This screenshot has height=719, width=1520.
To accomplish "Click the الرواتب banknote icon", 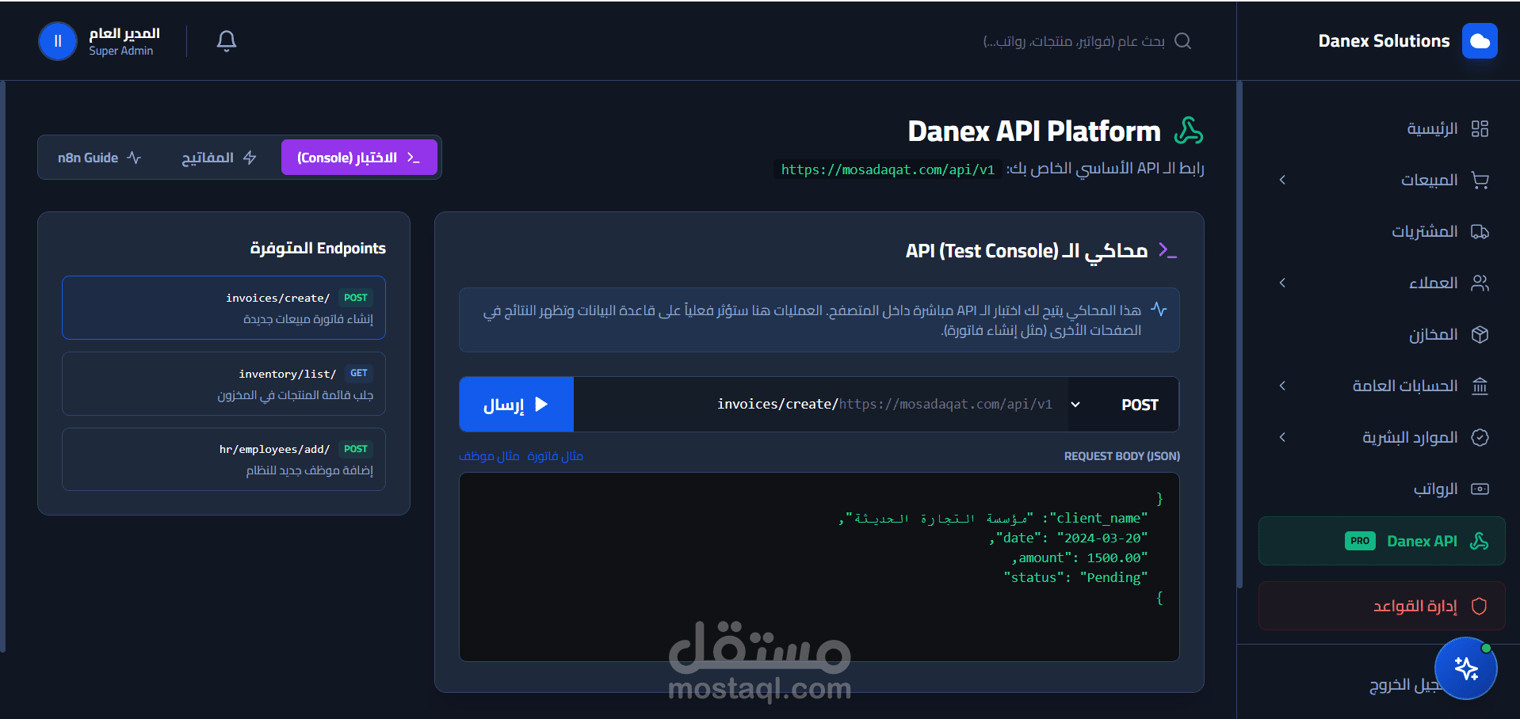I will point(1480,489).
